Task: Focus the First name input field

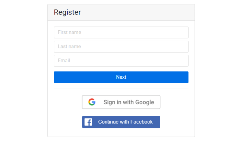Action: 121,33
